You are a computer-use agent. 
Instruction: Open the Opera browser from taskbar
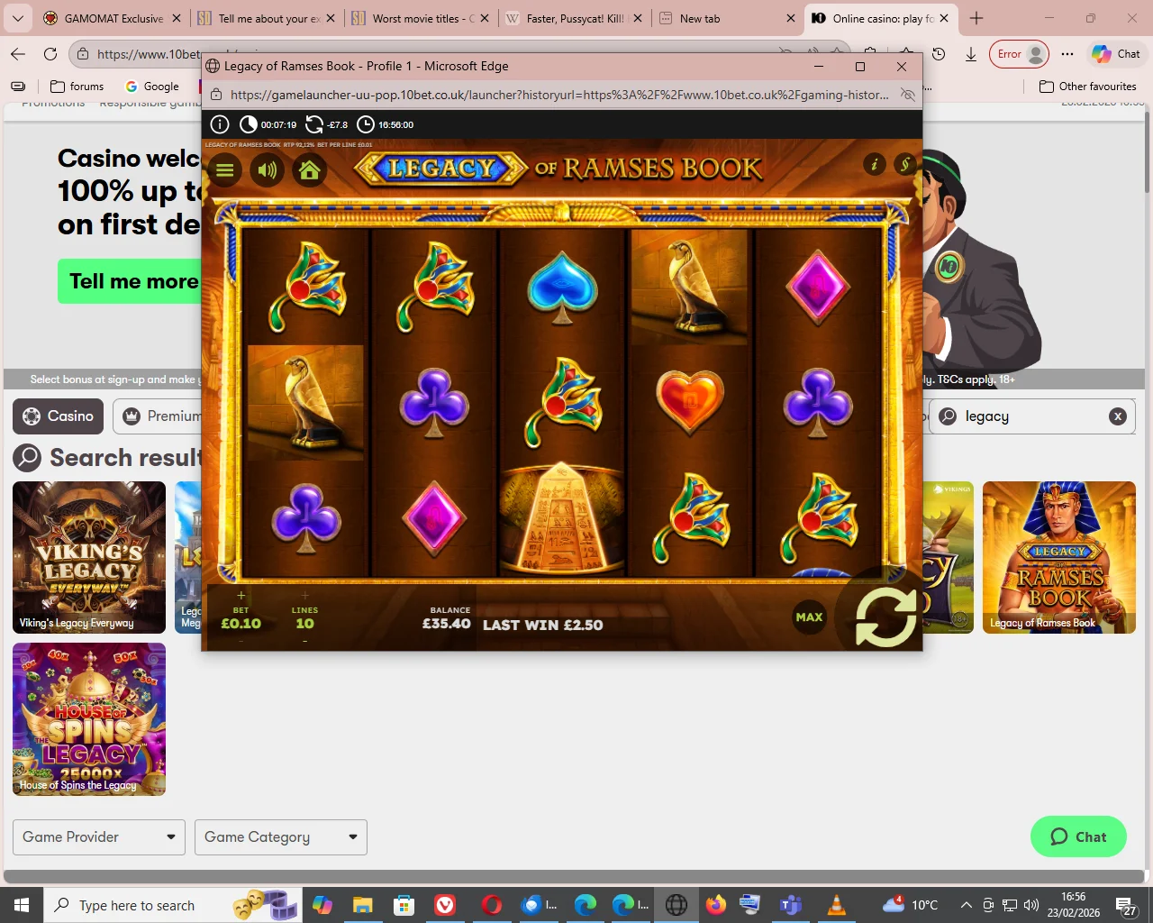coord(492,905)
